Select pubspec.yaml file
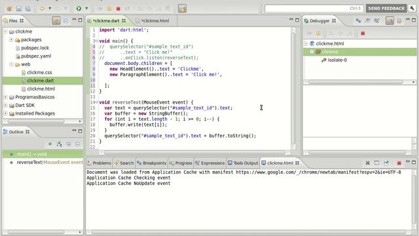Image resolution: width=419 pixels, height=236 pixels. pyautogui.click(x=36, y=56)
